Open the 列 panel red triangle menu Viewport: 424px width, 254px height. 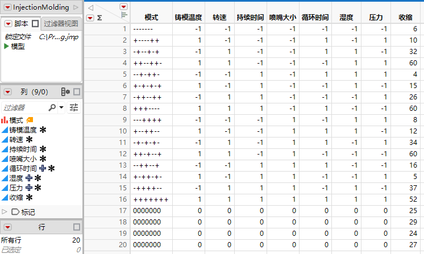pos(7,92)
